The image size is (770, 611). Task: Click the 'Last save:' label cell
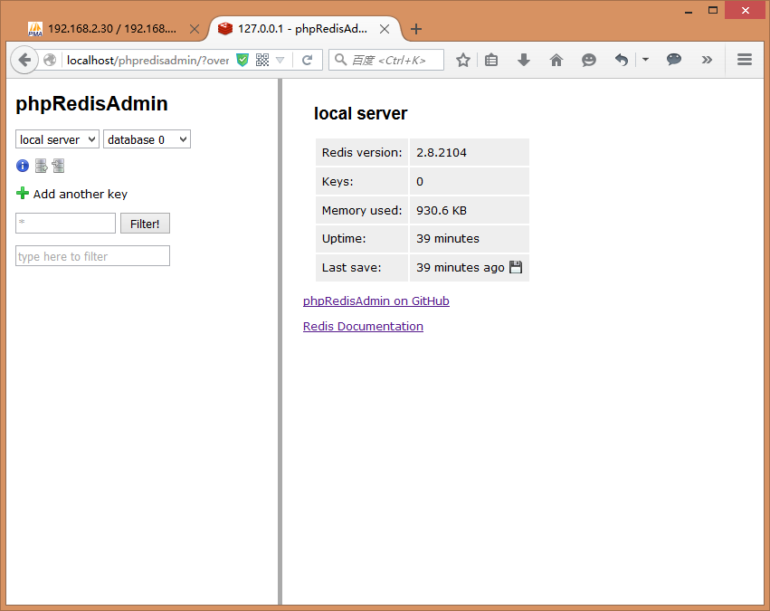pos(362,268)
